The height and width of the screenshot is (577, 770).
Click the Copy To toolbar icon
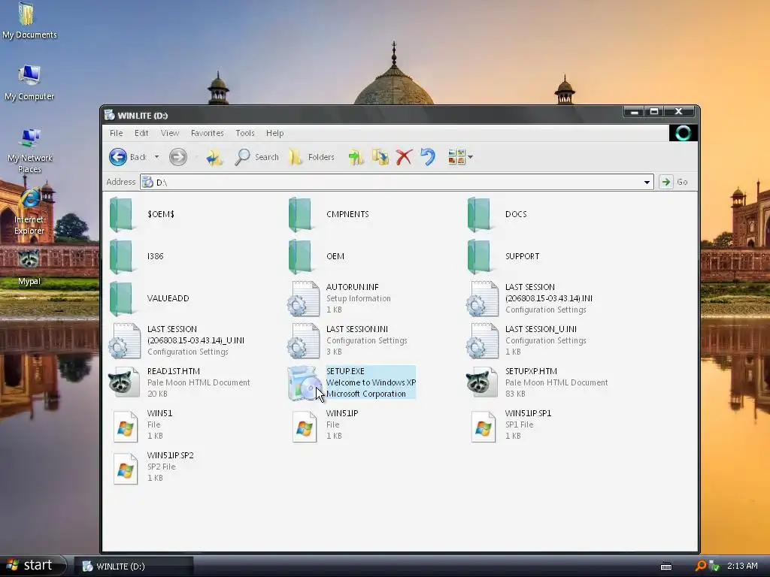380,157
